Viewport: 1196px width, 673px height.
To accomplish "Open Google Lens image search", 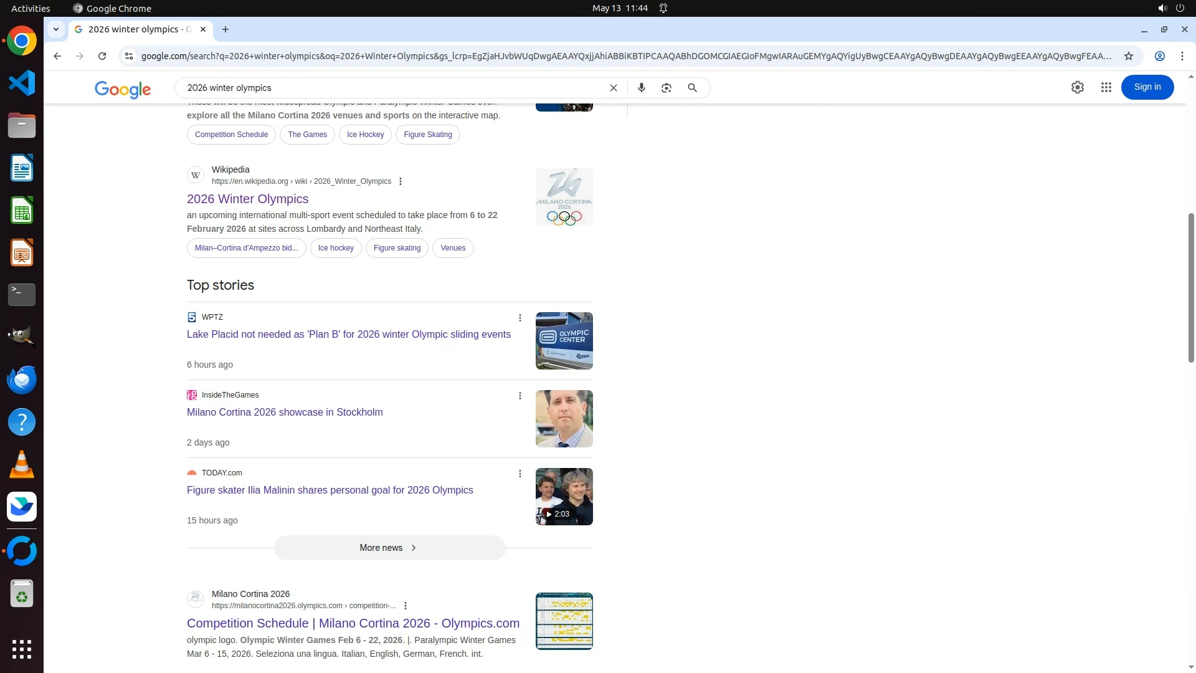I will (x=667, y=88).
